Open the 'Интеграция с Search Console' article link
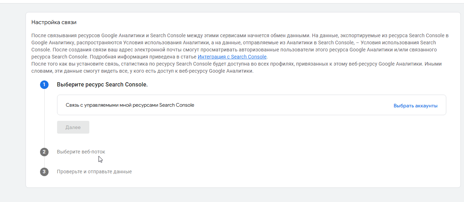The height and width of the screenshot is (202, 464). 232,57
